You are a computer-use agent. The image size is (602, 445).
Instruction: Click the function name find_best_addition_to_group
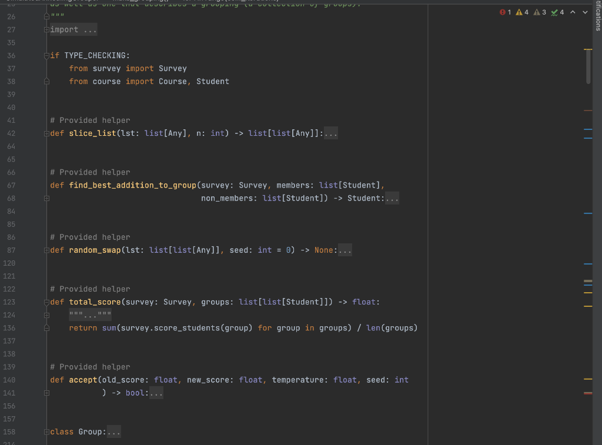coord(132,185)
